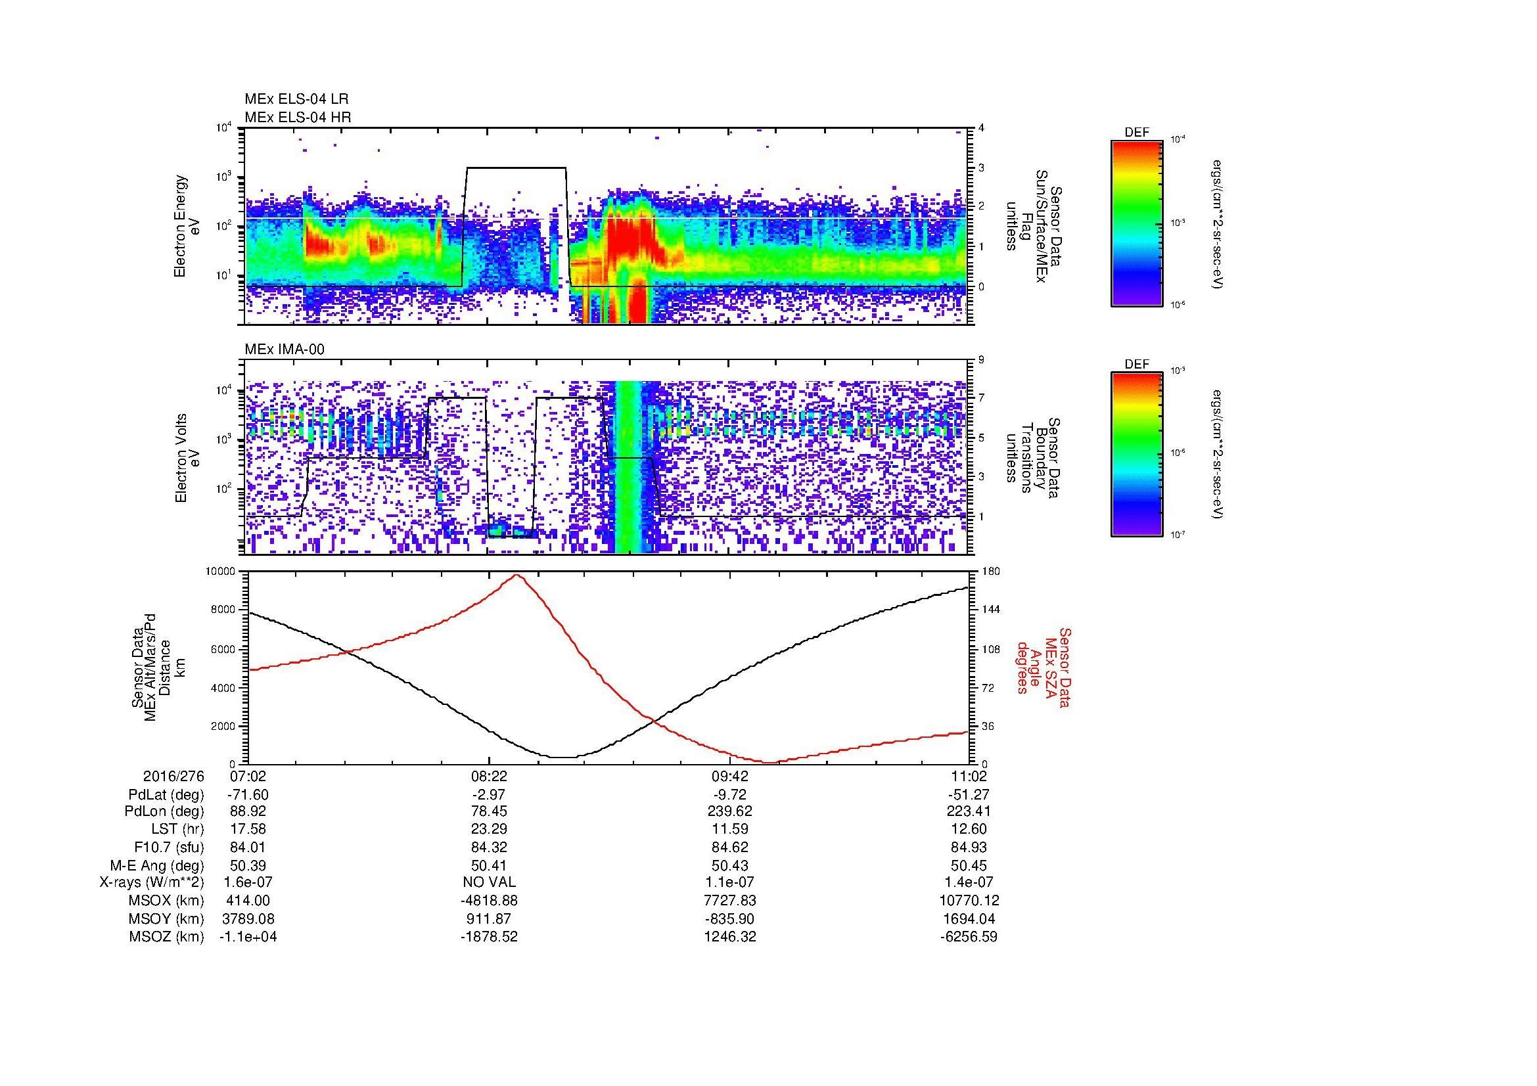Click the 'PdLon (deg)' row label

166,811
